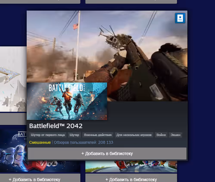Open the "Смешанные" review rating
The height and width of the screenshot is (182, 215).
click(x=40, y=142)
